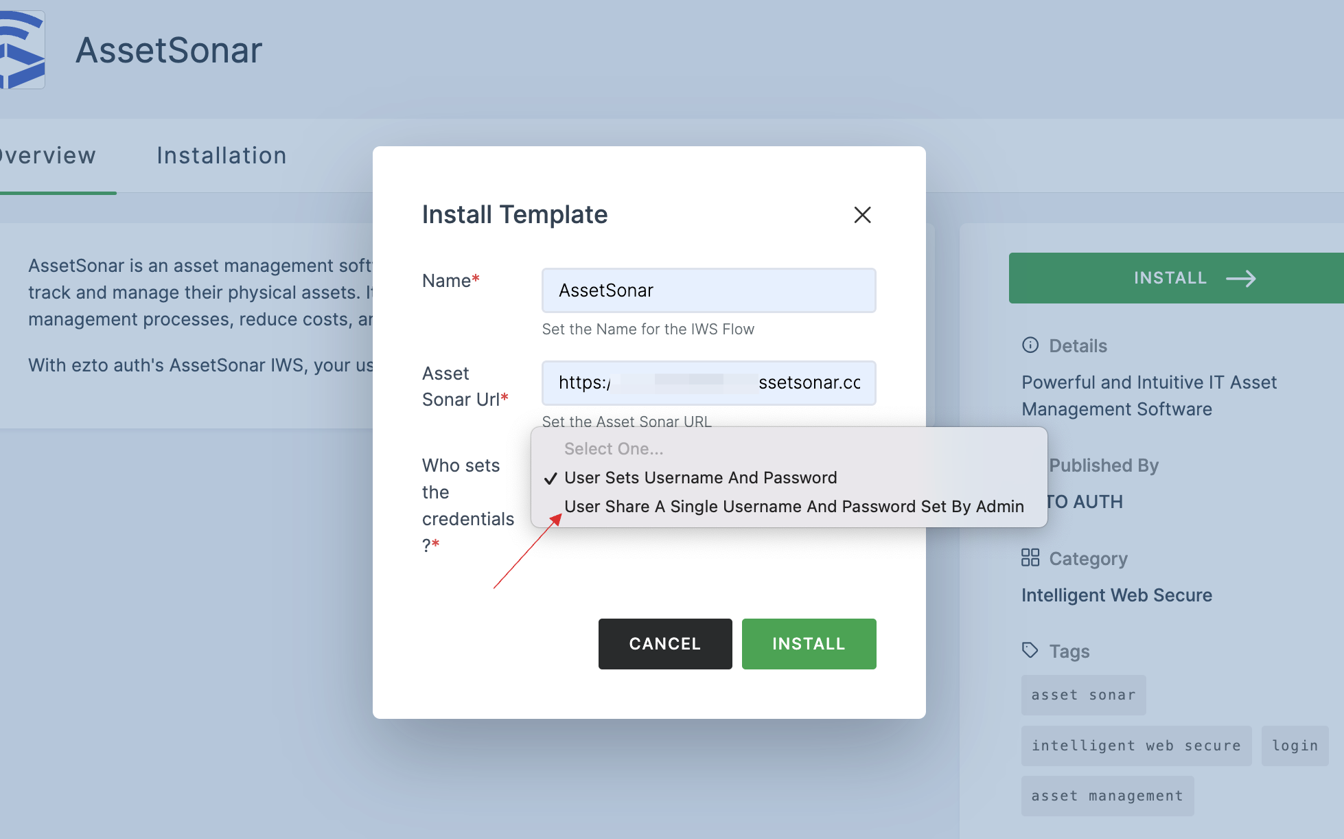Click the 'asset sonar' tag link
The image size is (1344, 839).
coord(1082,694)
